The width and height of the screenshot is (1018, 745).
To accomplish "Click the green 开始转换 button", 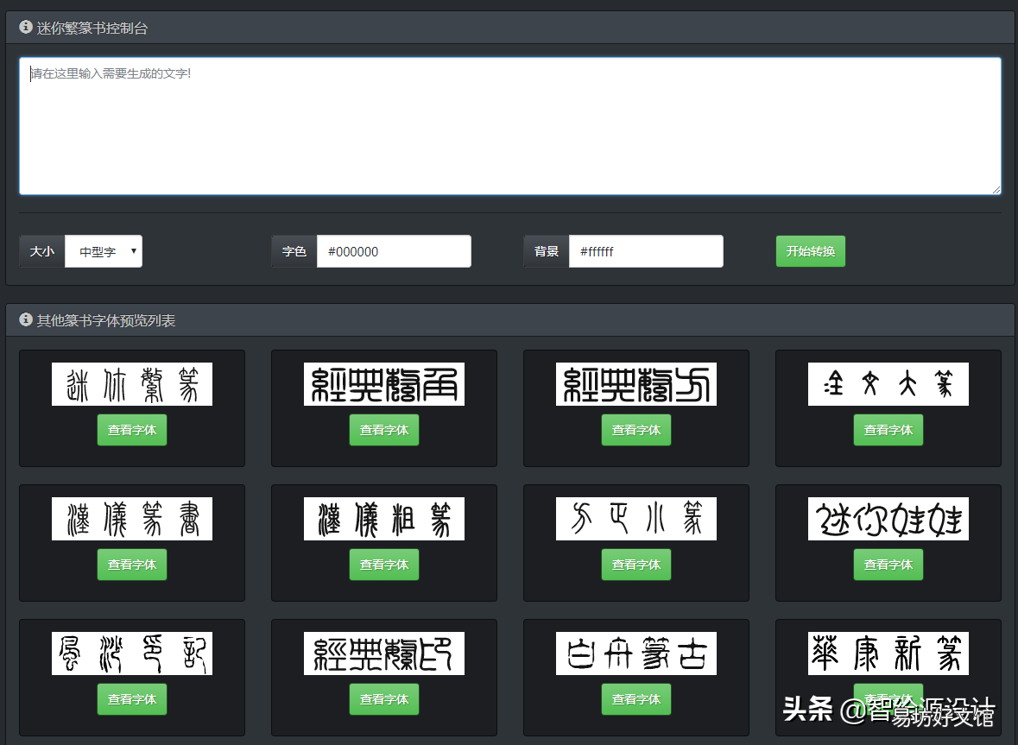I will 810,251.
